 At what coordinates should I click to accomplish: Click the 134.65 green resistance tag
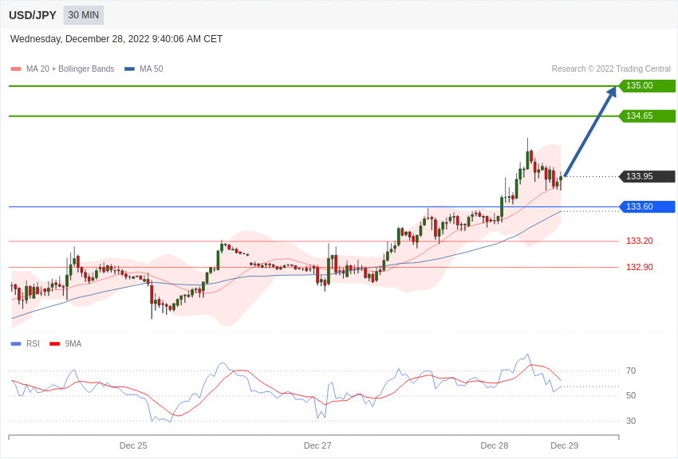pos(647,116)
